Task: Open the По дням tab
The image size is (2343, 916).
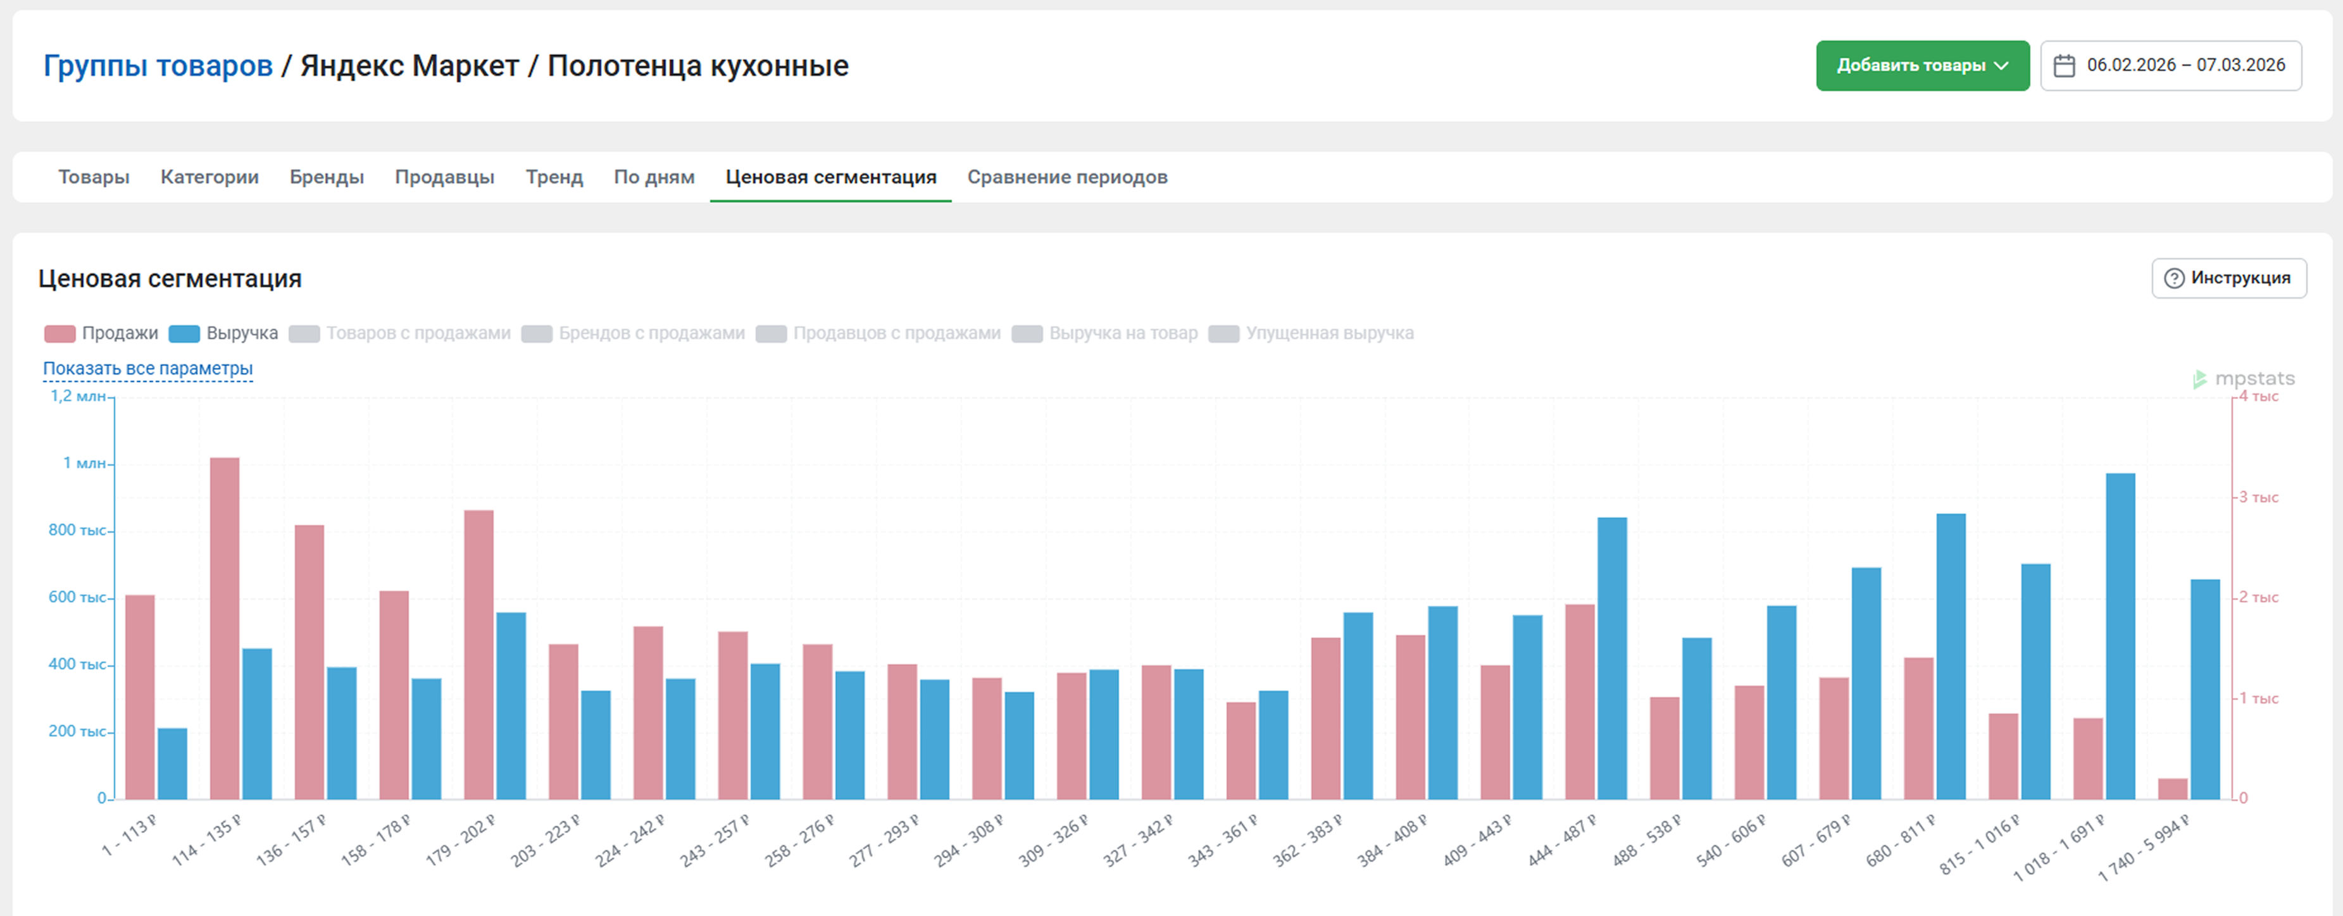Action: (x=654, y=177)
